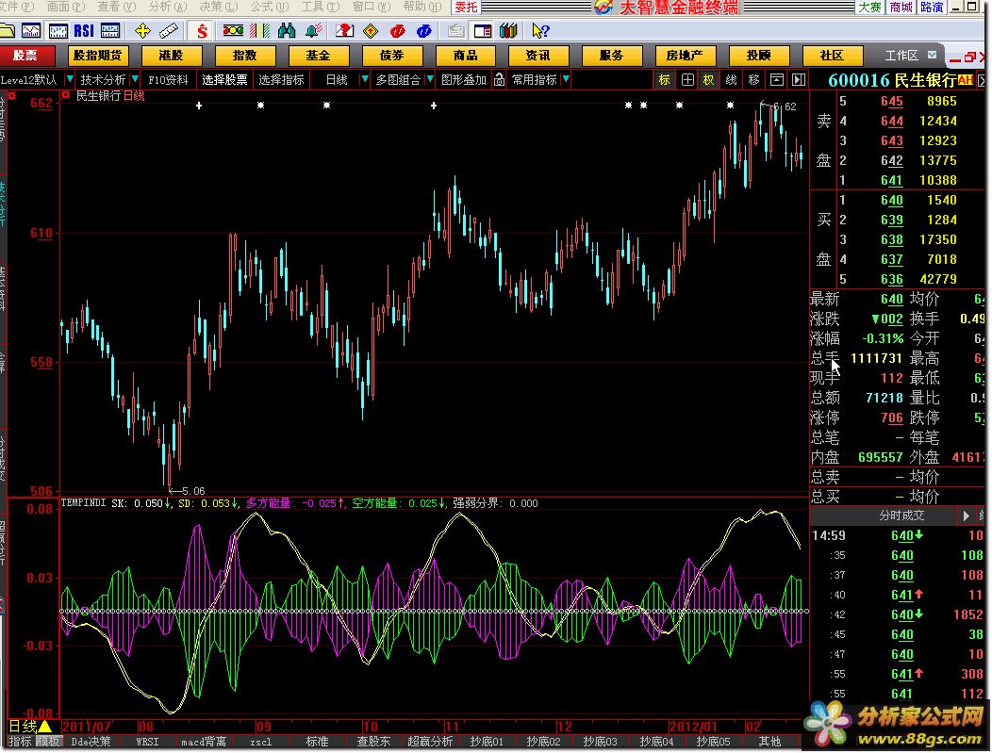Click the red circular logo icon
992x753 pixels.
(x=398, y=30)
